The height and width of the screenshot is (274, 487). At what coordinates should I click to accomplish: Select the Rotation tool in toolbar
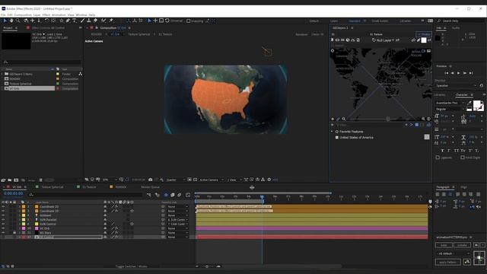[x=46, y=21]
